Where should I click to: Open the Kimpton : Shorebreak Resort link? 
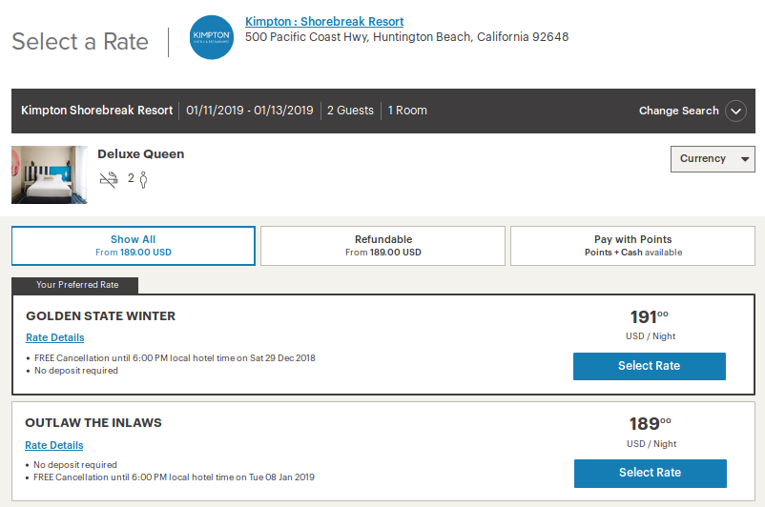click(x=324, y=22)
